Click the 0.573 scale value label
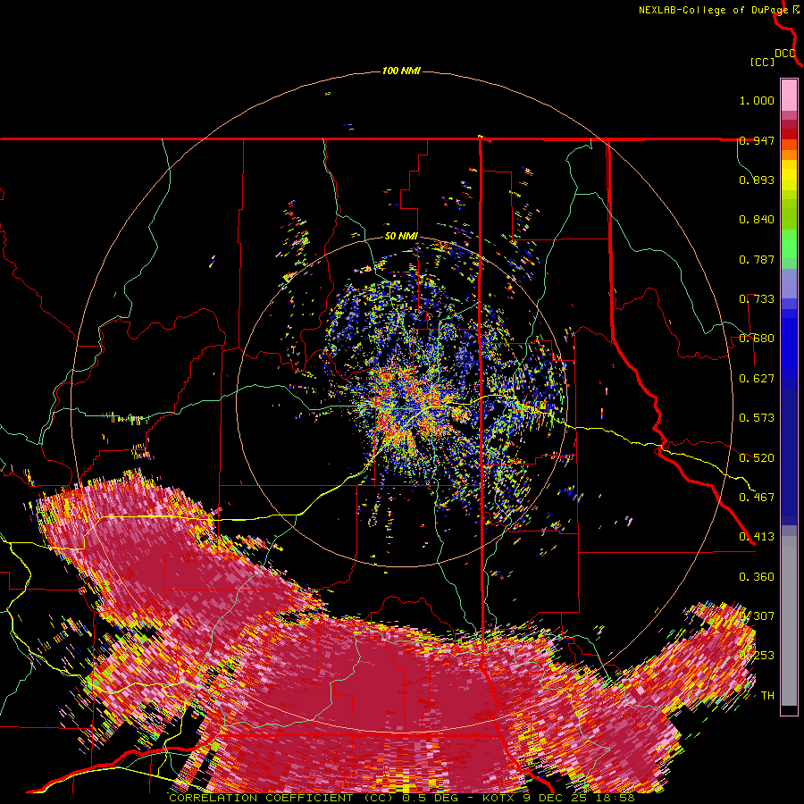Image resolution: width=804 pixels, height=804 pixels. pyautogui.click(x=757, y=418)
